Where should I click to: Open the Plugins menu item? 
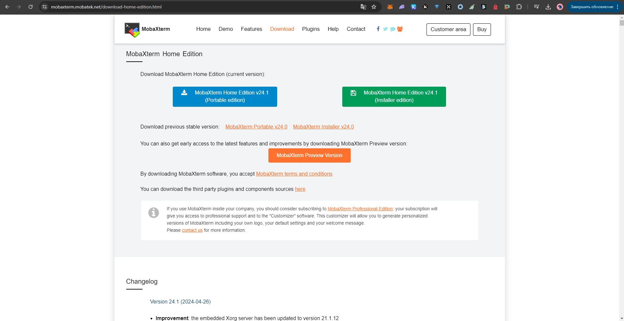(311, 29)
